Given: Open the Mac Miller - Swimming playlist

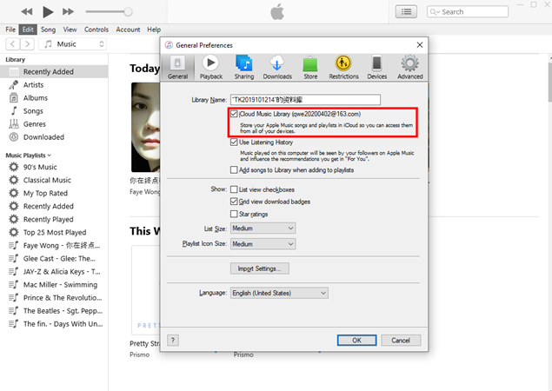Looking at the screenshot, I should (54, 284).
